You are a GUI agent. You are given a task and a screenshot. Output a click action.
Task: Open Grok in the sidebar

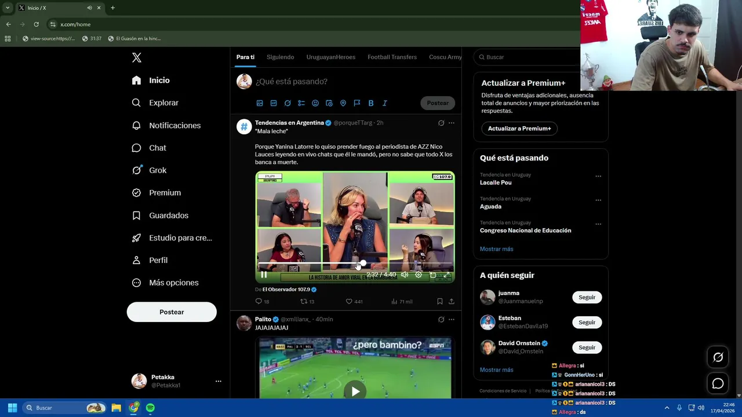149,170
